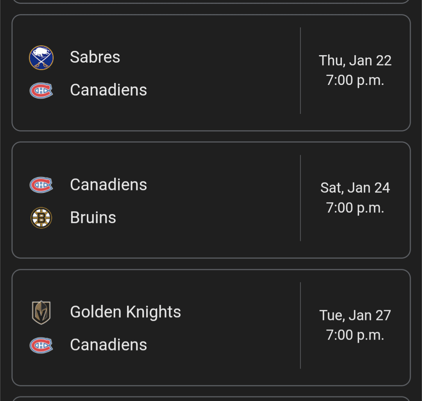Open the Sat, Jan 24 game card
Image resolution: width=422 pixels, height=401 pixels.
click(211, 200)
